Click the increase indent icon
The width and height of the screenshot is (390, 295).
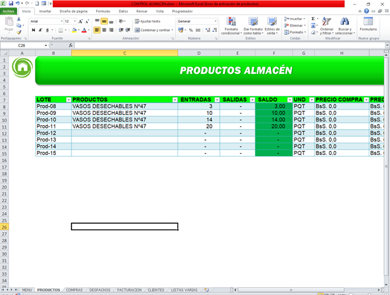pos(128,30)
